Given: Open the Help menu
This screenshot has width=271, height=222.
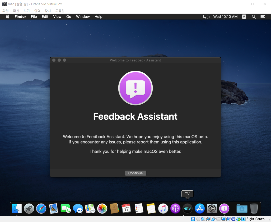Looking at the screenshot, I should (98, 17).
